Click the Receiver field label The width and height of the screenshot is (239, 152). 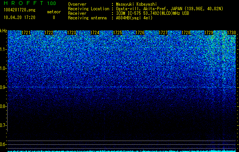tap(77, 13)
